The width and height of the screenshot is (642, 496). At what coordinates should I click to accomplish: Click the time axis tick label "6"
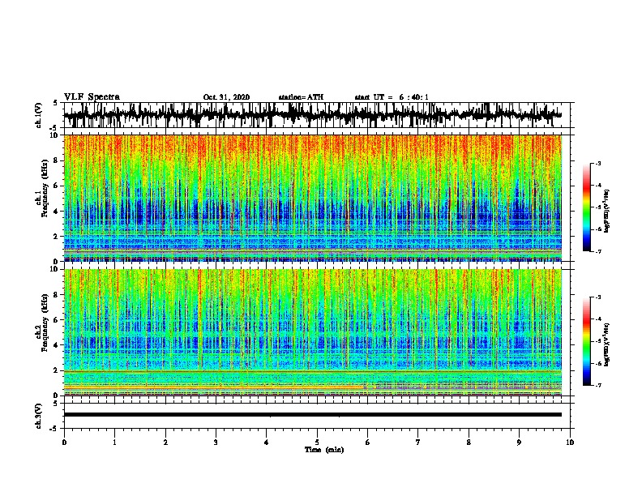pos(368,443)
